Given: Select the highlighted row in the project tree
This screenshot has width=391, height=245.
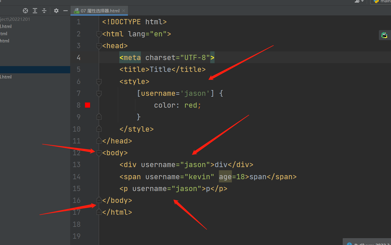Looking at the screenshot, I should (x=35, y=70).
